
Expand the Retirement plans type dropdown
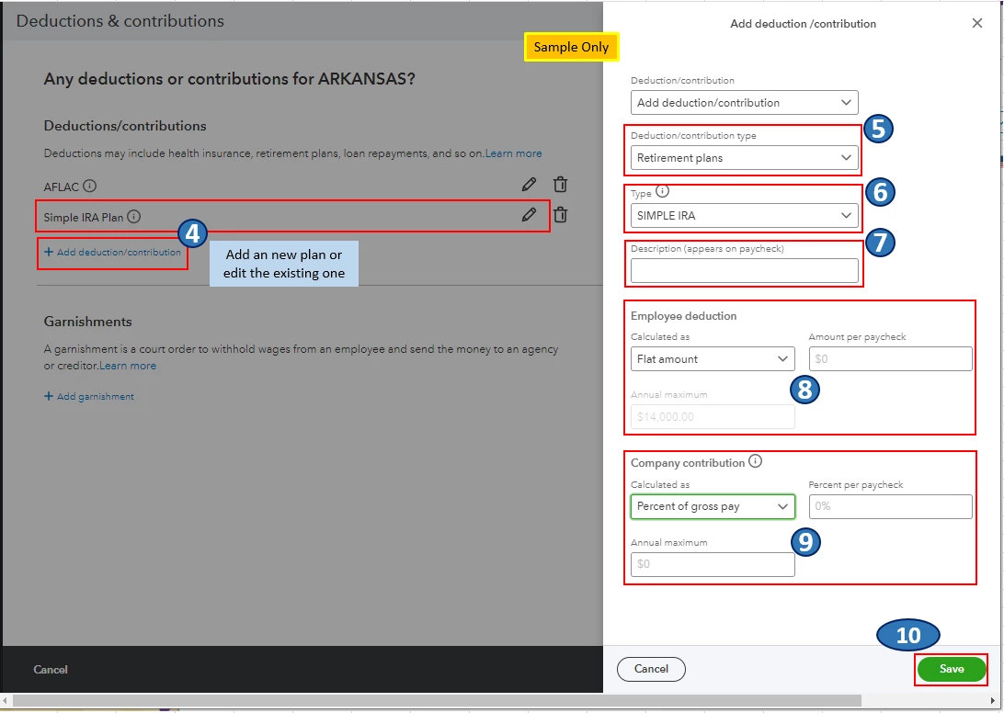(745, 157)
